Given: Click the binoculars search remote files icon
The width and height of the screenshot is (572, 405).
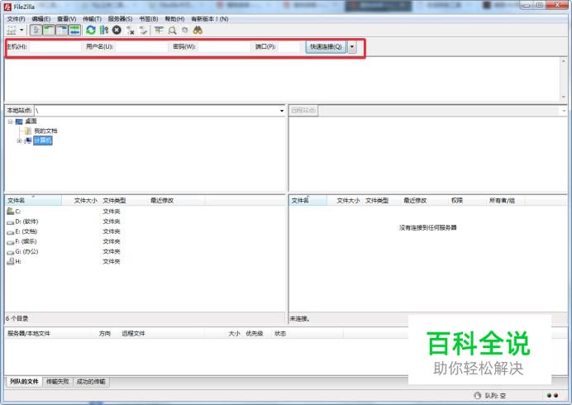Looking at the screenshot, I should pos(198,30).
